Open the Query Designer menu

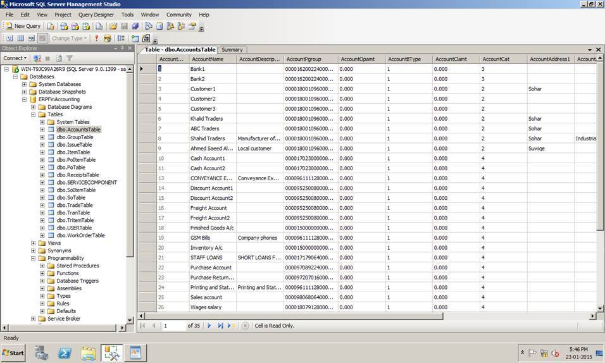coord(96,15)
